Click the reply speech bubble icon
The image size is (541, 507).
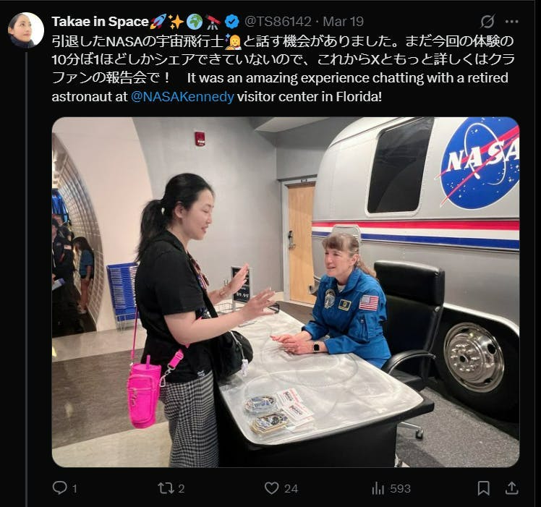(x=60, y=487)
